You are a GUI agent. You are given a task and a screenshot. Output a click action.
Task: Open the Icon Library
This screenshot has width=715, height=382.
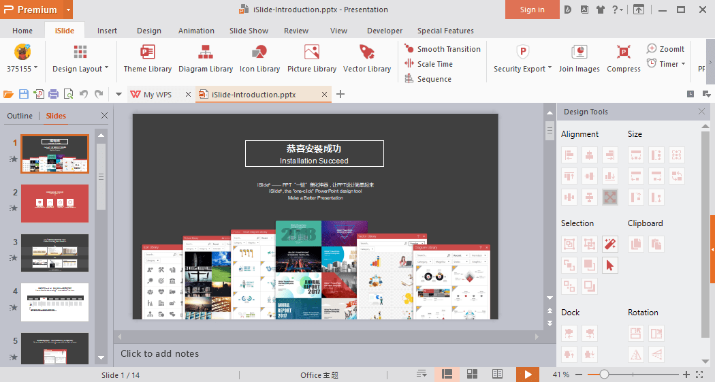(259, 59)
